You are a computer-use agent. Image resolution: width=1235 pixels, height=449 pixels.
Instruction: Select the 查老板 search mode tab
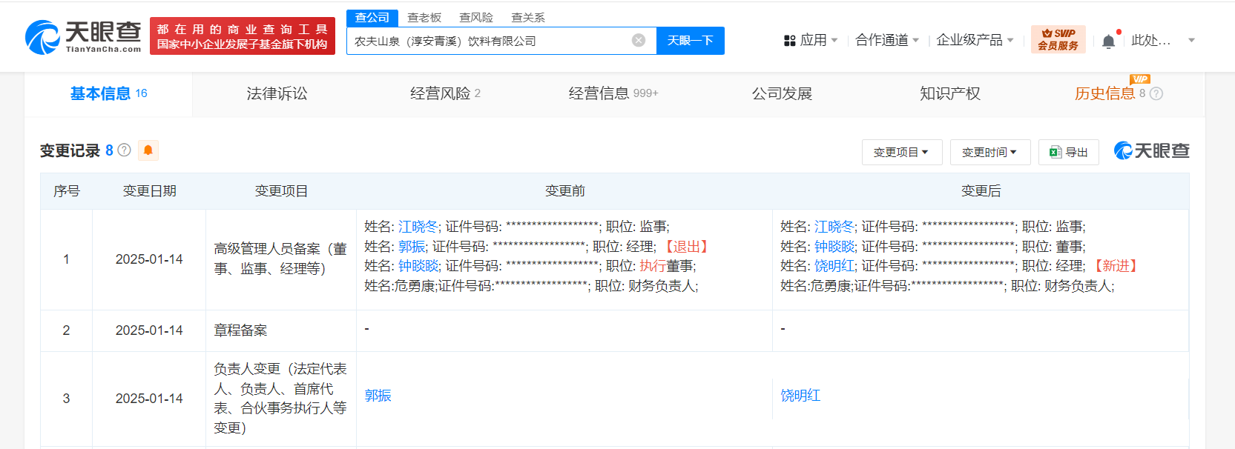point(424,18)
